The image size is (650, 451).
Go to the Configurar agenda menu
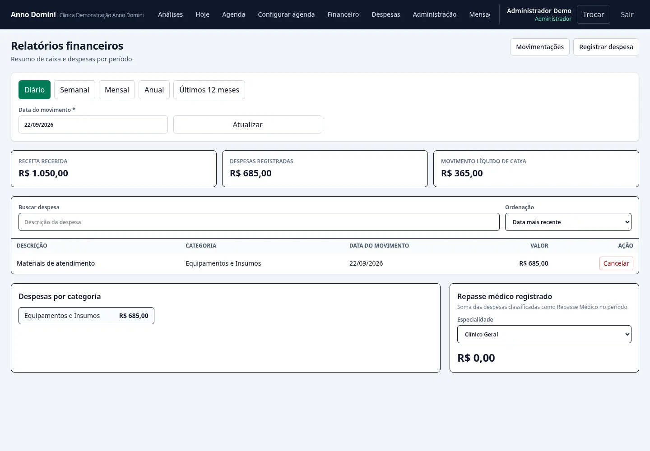pos(286,14)
